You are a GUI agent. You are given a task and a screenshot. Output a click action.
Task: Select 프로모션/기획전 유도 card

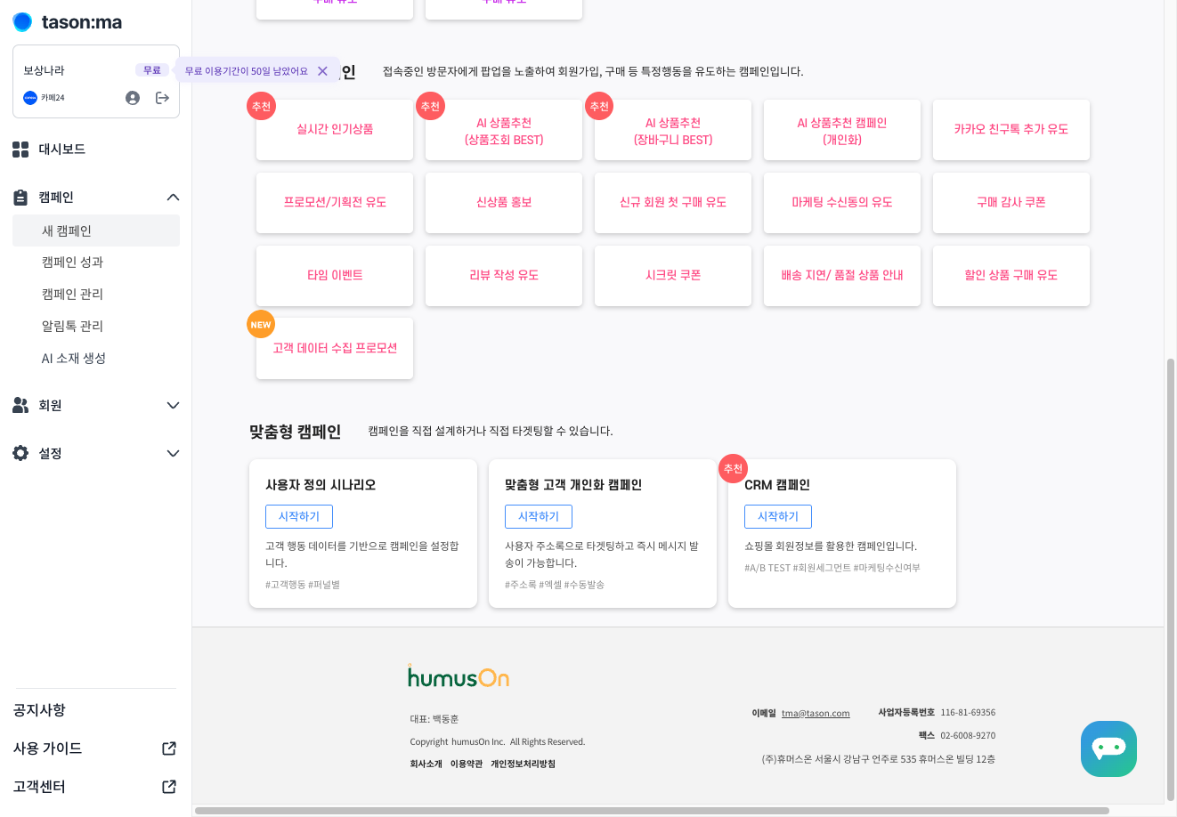pyautogui.click(x=335, y=203)
